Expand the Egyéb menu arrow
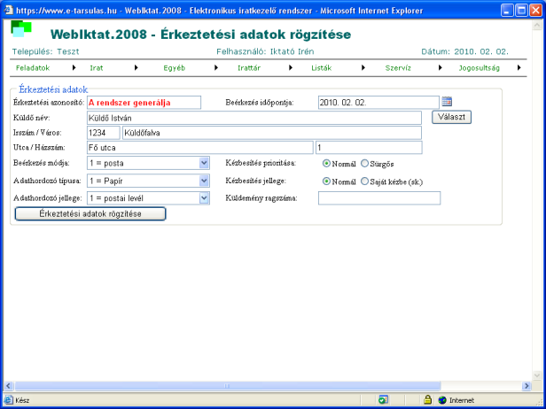This screenshot has width=546, height=409. (216, 68)
